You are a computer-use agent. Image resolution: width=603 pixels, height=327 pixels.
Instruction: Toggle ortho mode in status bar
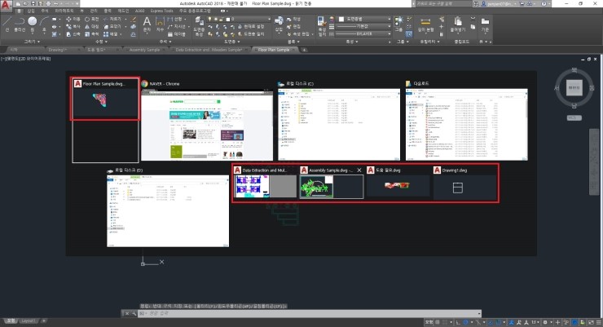click(458, 322)
